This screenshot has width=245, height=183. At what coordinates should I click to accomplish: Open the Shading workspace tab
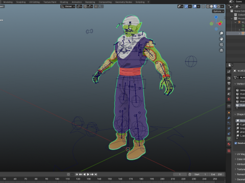click(x=64, y=2)
